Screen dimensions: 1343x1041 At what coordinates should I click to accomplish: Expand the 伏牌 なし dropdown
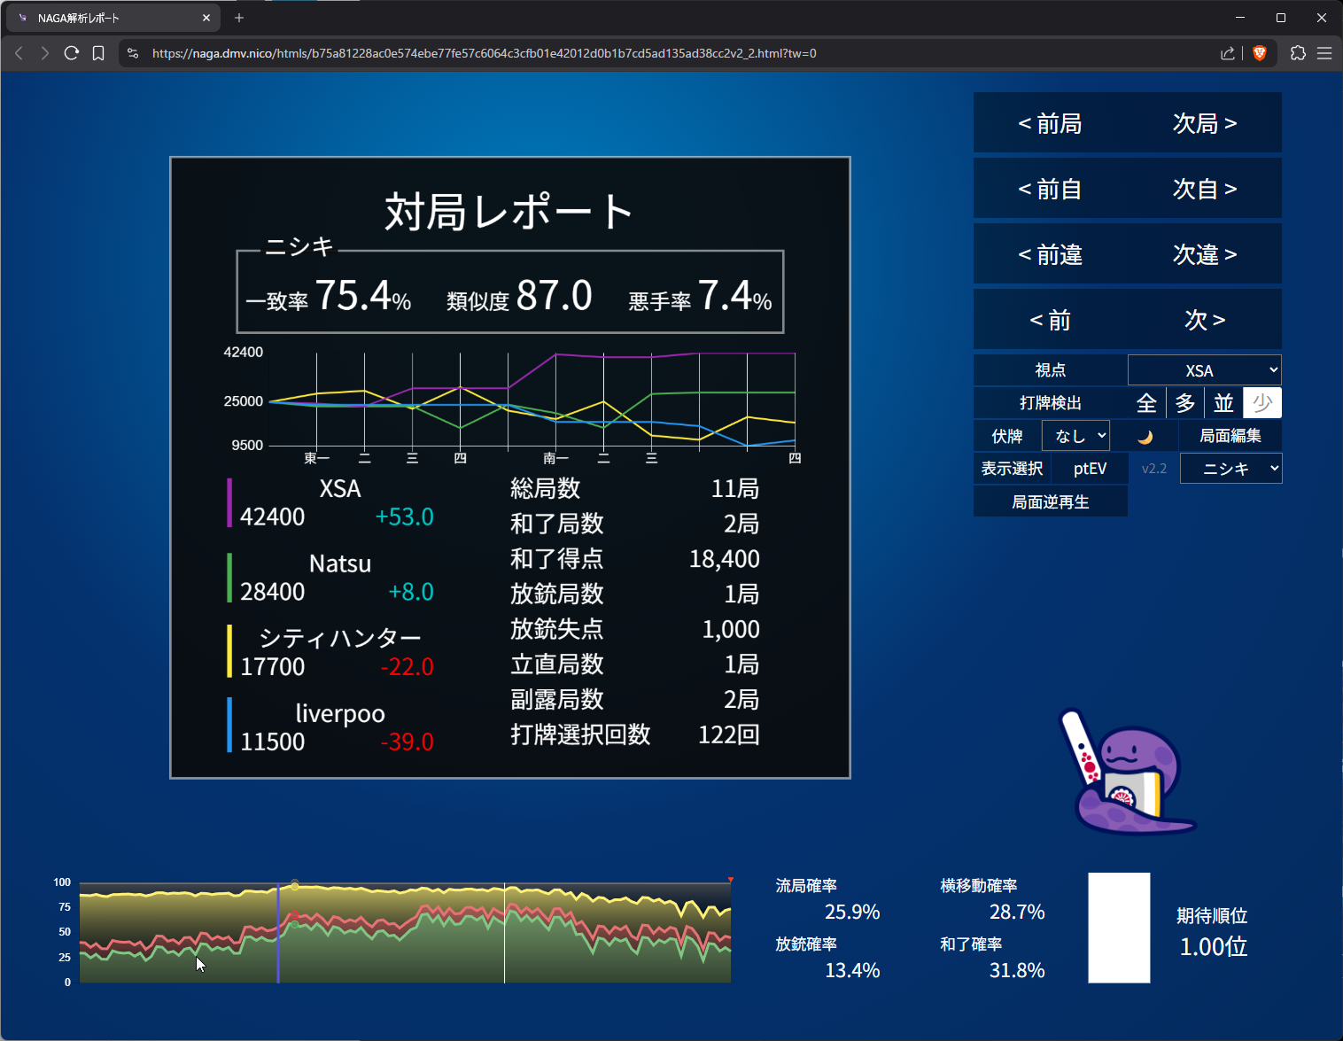tap(1075, 436)
